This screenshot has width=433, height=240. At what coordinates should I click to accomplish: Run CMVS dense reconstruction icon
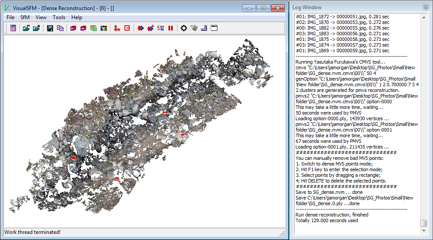[x=161, y=28]
